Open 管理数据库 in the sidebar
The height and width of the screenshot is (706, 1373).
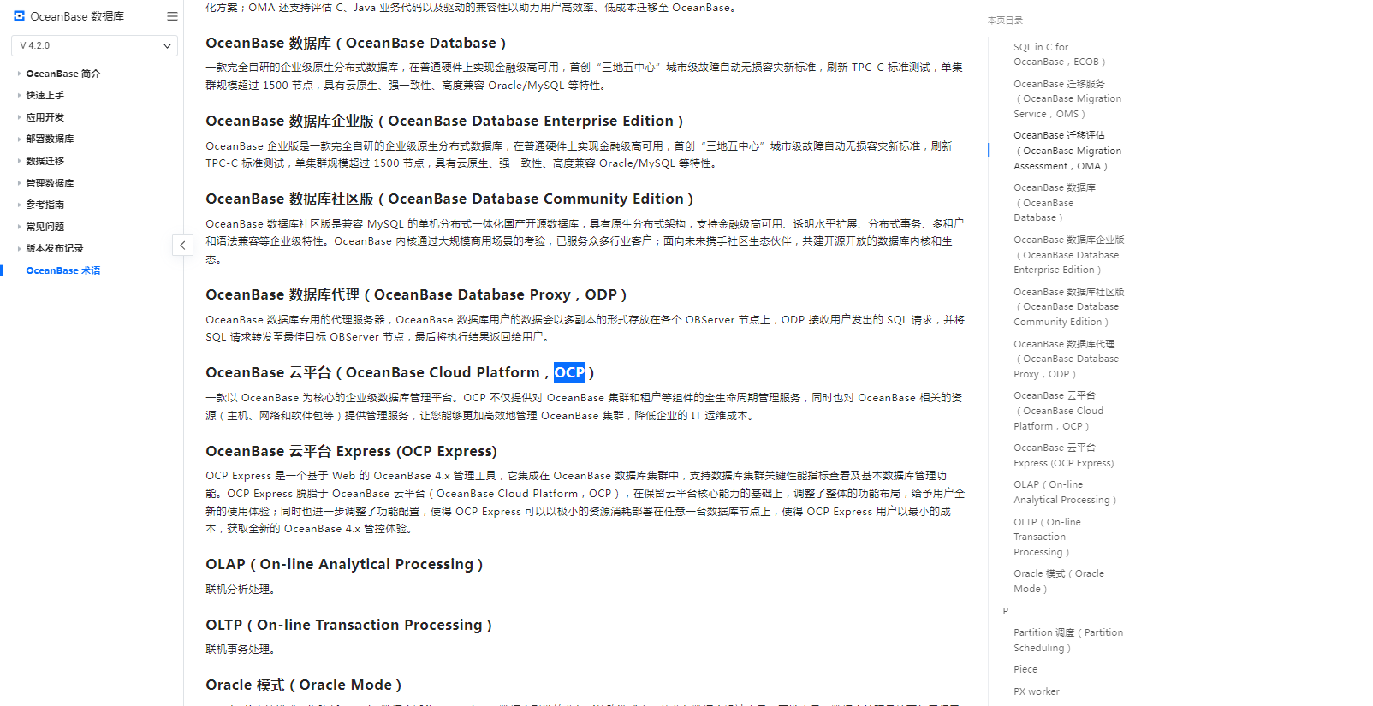tap(50, 183)
